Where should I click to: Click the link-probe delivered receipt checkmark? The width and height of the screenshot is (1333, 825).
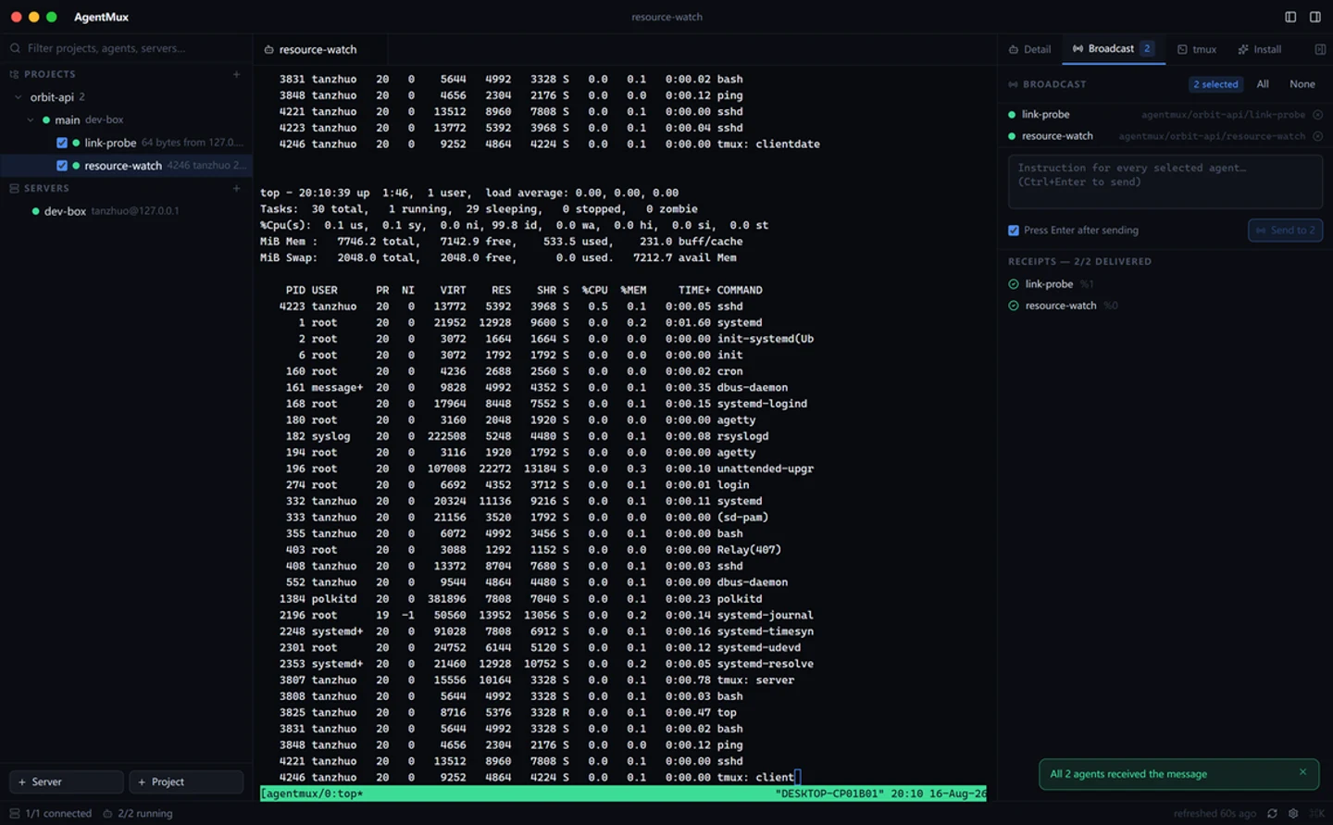click(x=1013, y=284)
